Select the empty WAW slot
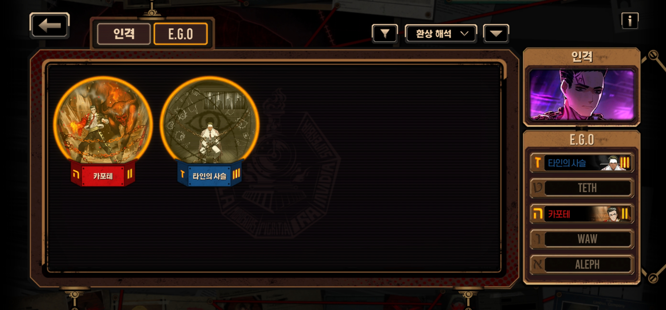This screenshot has height=310, width=666. (x=581, y=239)
